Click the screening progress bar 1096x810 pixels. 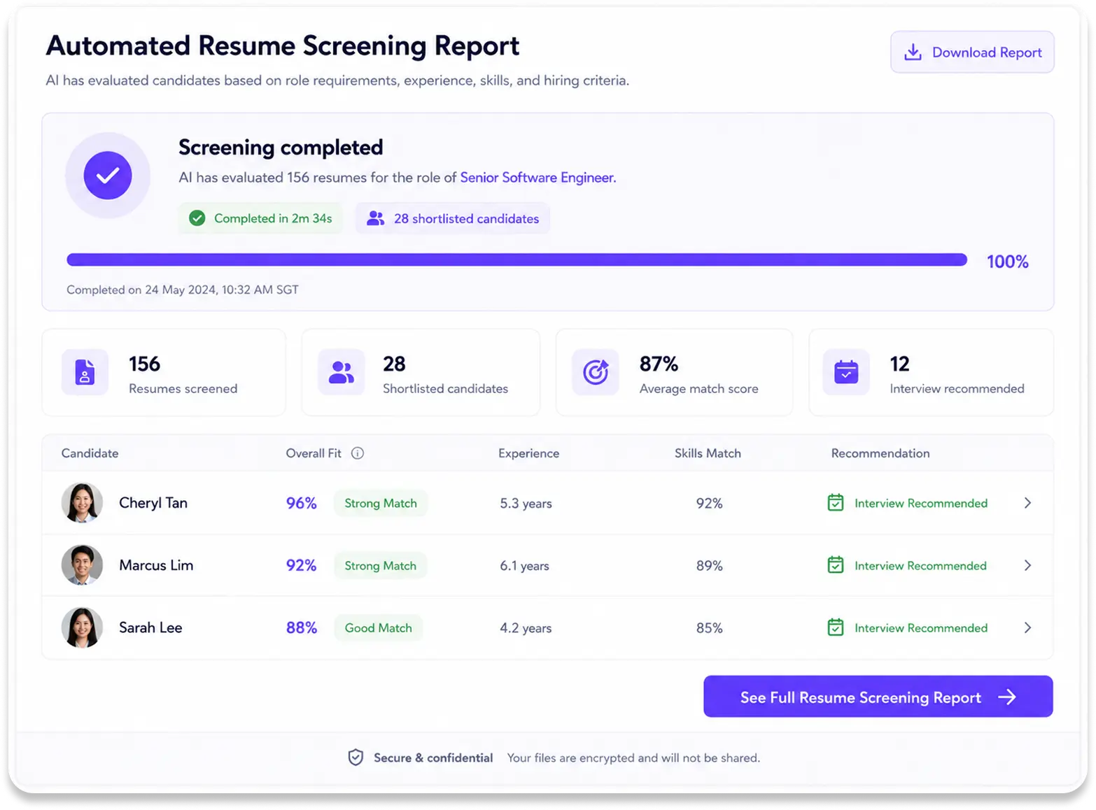(517, 260)
